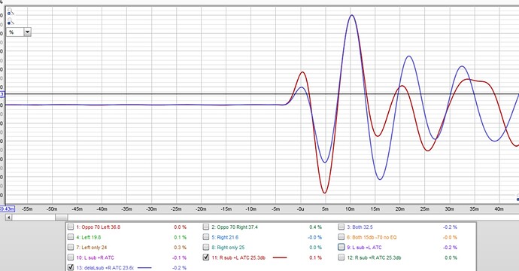Click the scrollbar left arrow
The width and height of the screenshot is (519, 271).
point(9,218)
